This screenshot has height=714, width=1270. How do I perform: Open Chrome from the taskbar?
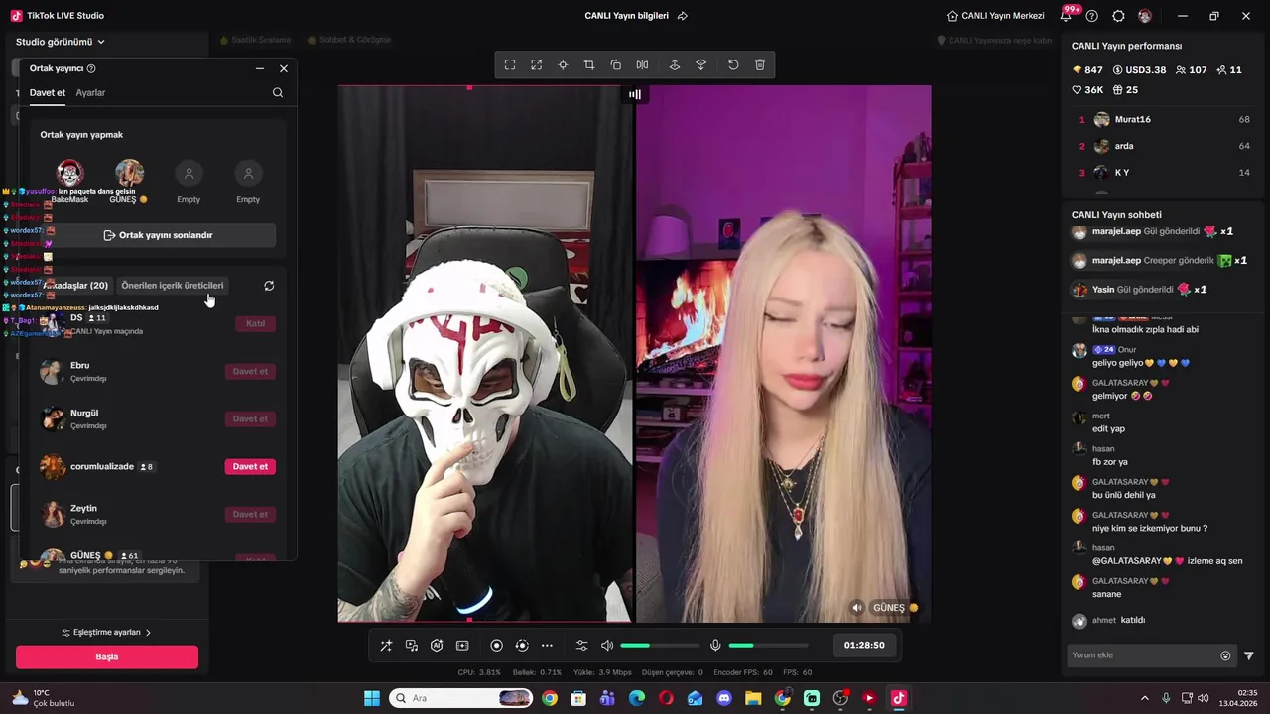click(x=550, y=698)
